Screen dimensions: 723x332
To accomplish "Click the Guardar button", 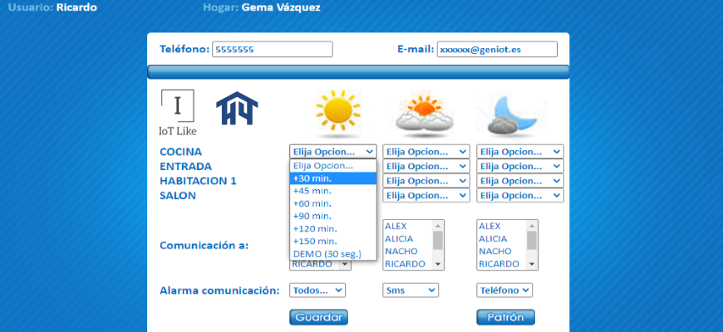I will pyautogui.click(x=318, y=317).
